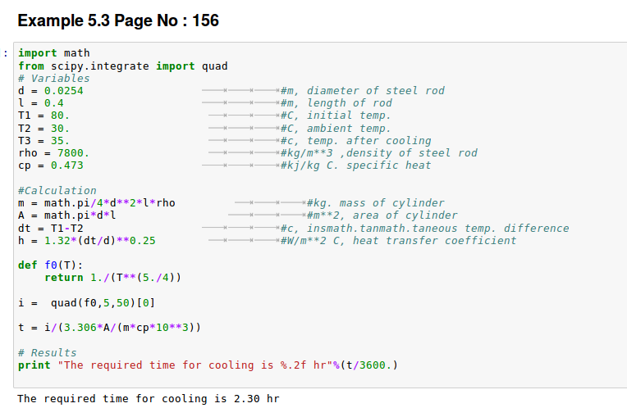Click the scipy.integrate import quad line
627x417 pixels.
click(122, 66)
